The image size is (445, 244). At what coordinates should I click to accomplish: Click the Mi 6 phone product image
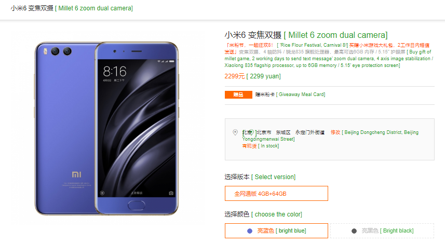106,129
